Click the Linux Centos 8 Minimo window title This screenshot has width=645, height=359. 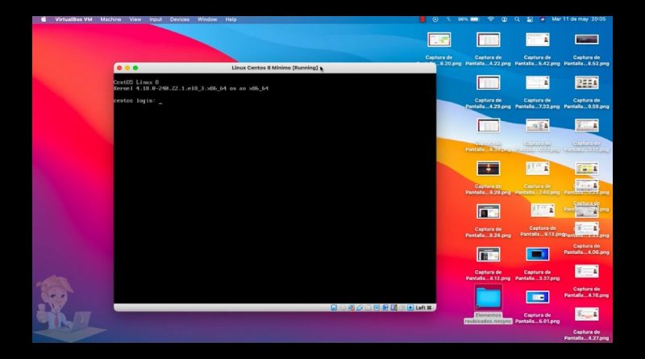pyautogui.click(x=275, y=68)
